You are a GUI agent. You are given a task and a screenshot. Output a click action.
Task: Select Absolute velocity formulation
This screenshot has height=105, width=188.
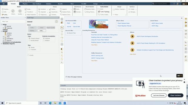coord(44,38)
